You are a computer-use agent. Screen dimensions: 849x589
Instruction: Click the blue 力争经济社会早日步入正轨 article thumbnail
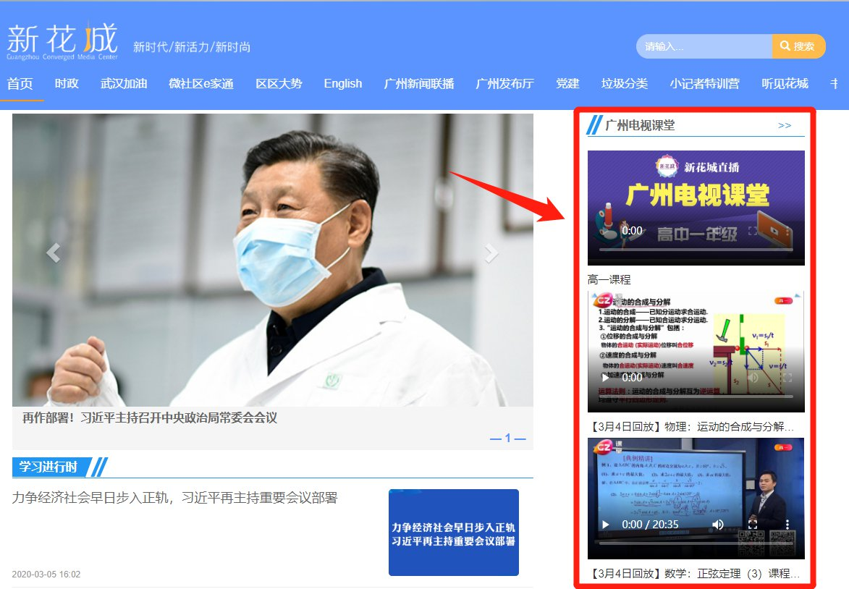click(453, 533)
